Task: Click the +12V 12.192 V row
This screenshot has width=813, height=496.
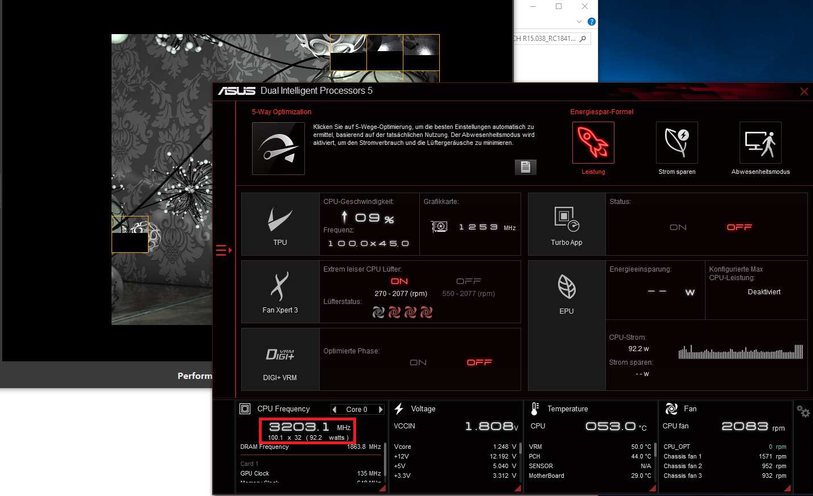Action: pyautogui.click(x=455, y=456)
